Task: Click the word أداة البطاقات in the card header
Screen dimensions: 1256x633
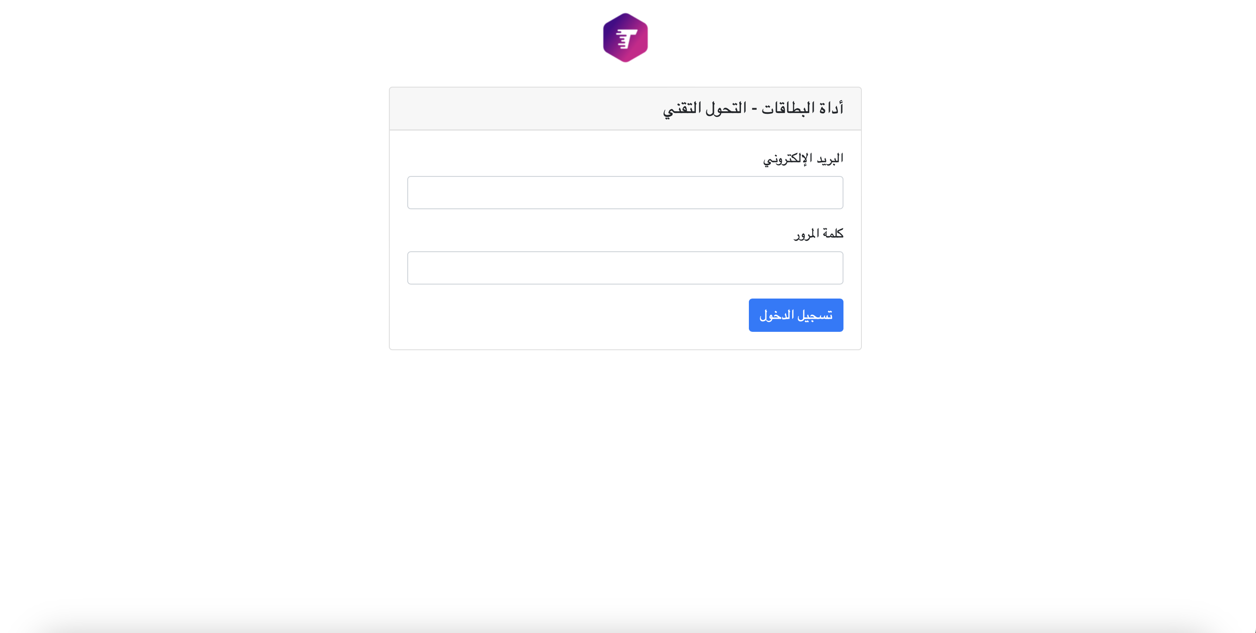Action: 802,108
